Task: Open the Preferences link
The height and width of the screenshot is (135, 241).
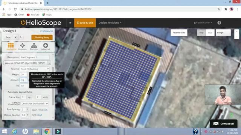Action: (47, 31)
